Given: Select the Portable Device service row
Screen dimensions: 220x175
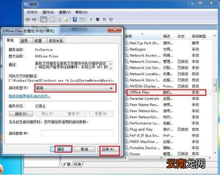Looking at the screenshot, I should coord(168,148).
